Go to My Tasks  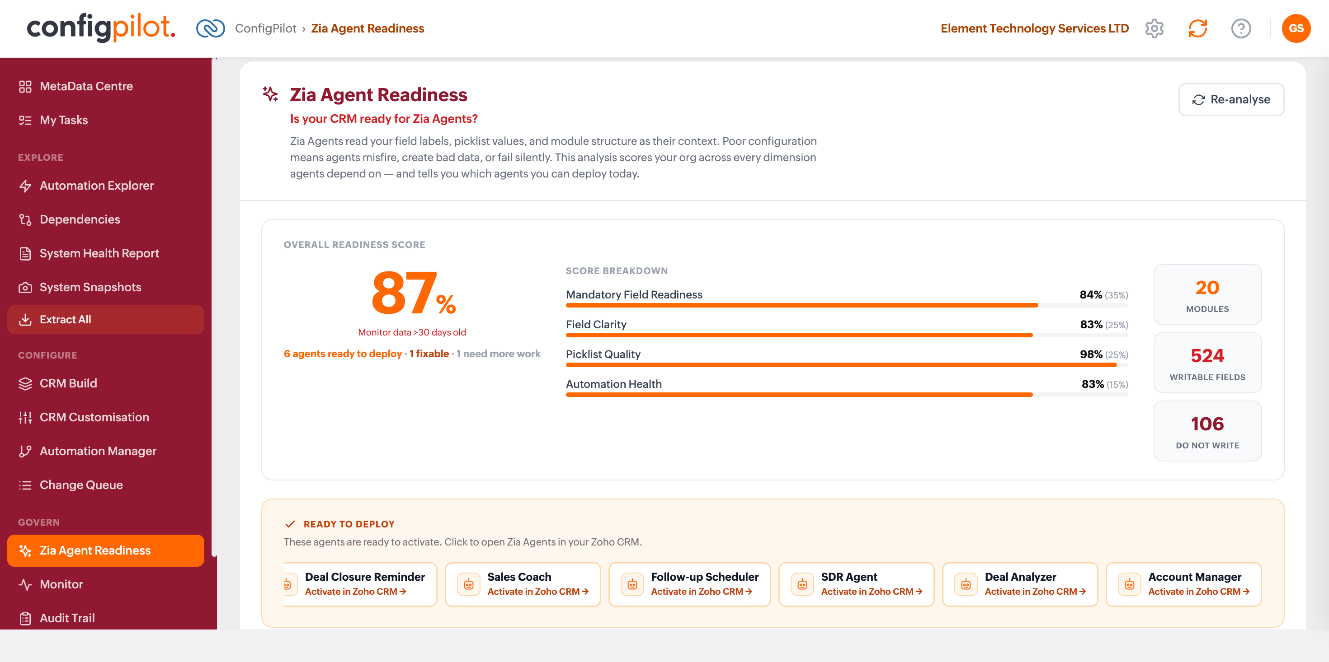105,120
